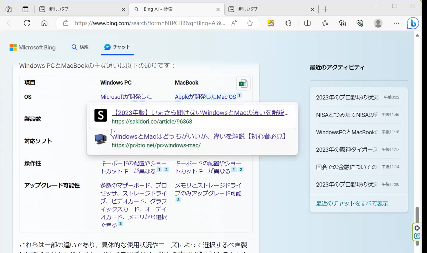This screenshot has height=253, width=427.
Task: Open the profile avatar icon
Action: click(378, 23)
